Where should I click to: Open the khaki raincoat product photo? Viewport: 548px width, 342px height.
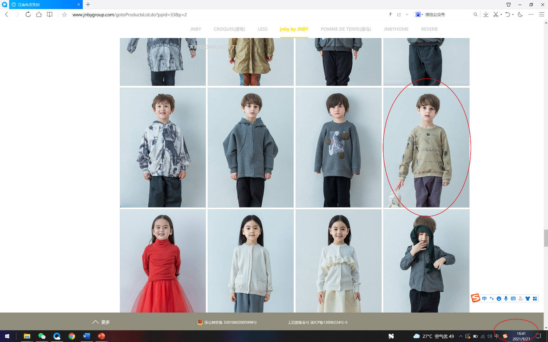[x=251, y=62]
